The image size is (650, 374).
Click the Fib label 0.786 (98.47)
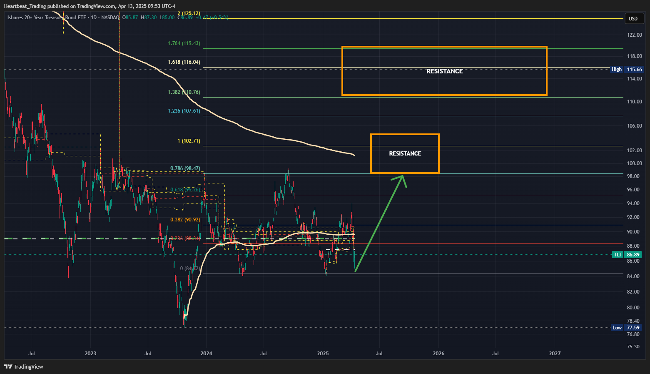(185, 169)
